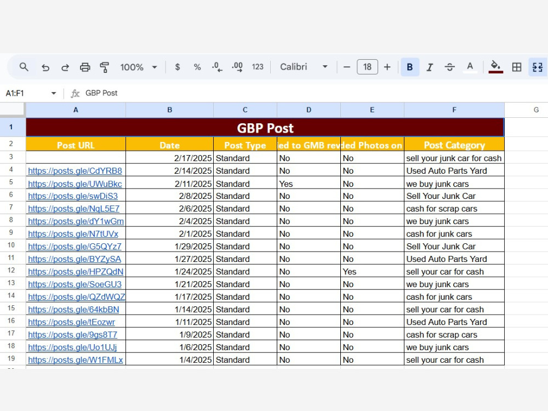Screen dimensions: 548x411
Task: Select the date cell 1/29/2025
Action: coord(169,246)
